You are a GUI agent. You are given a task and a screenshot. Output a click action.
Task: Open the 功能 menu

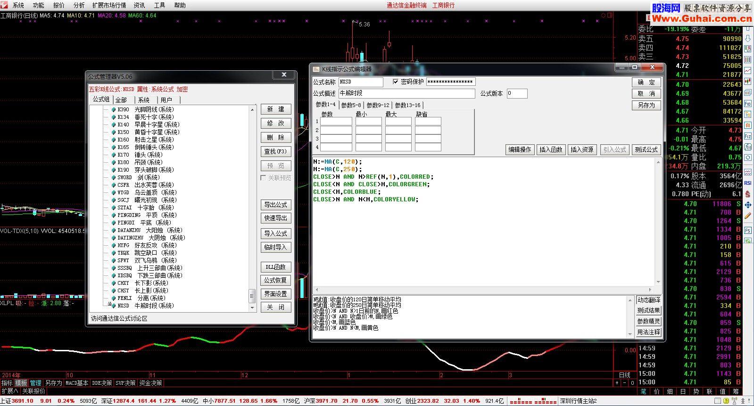point(38,5)
